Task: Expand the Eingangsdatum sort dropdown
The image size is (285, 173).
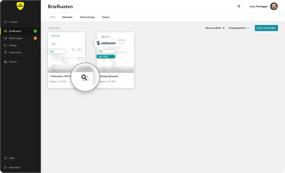Action: [x=239, y=28]
